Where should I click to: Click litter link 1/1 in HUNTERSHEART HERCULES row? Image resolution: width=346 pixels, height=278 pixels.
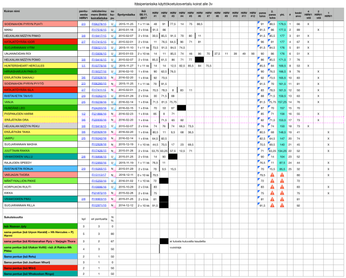[x=83, y=65]
